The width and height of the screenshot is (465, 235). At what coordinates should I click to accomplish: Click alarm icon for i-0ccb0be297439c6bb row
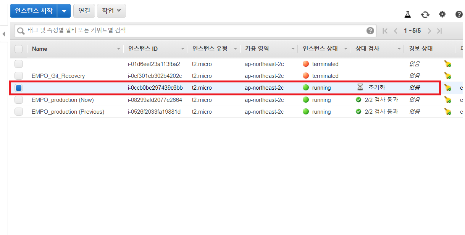[448, 88]
